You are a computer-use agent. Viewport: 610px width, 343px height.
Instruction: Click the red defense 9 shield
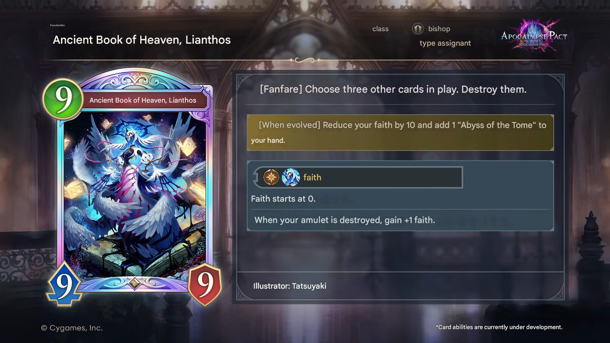[205, 285]
